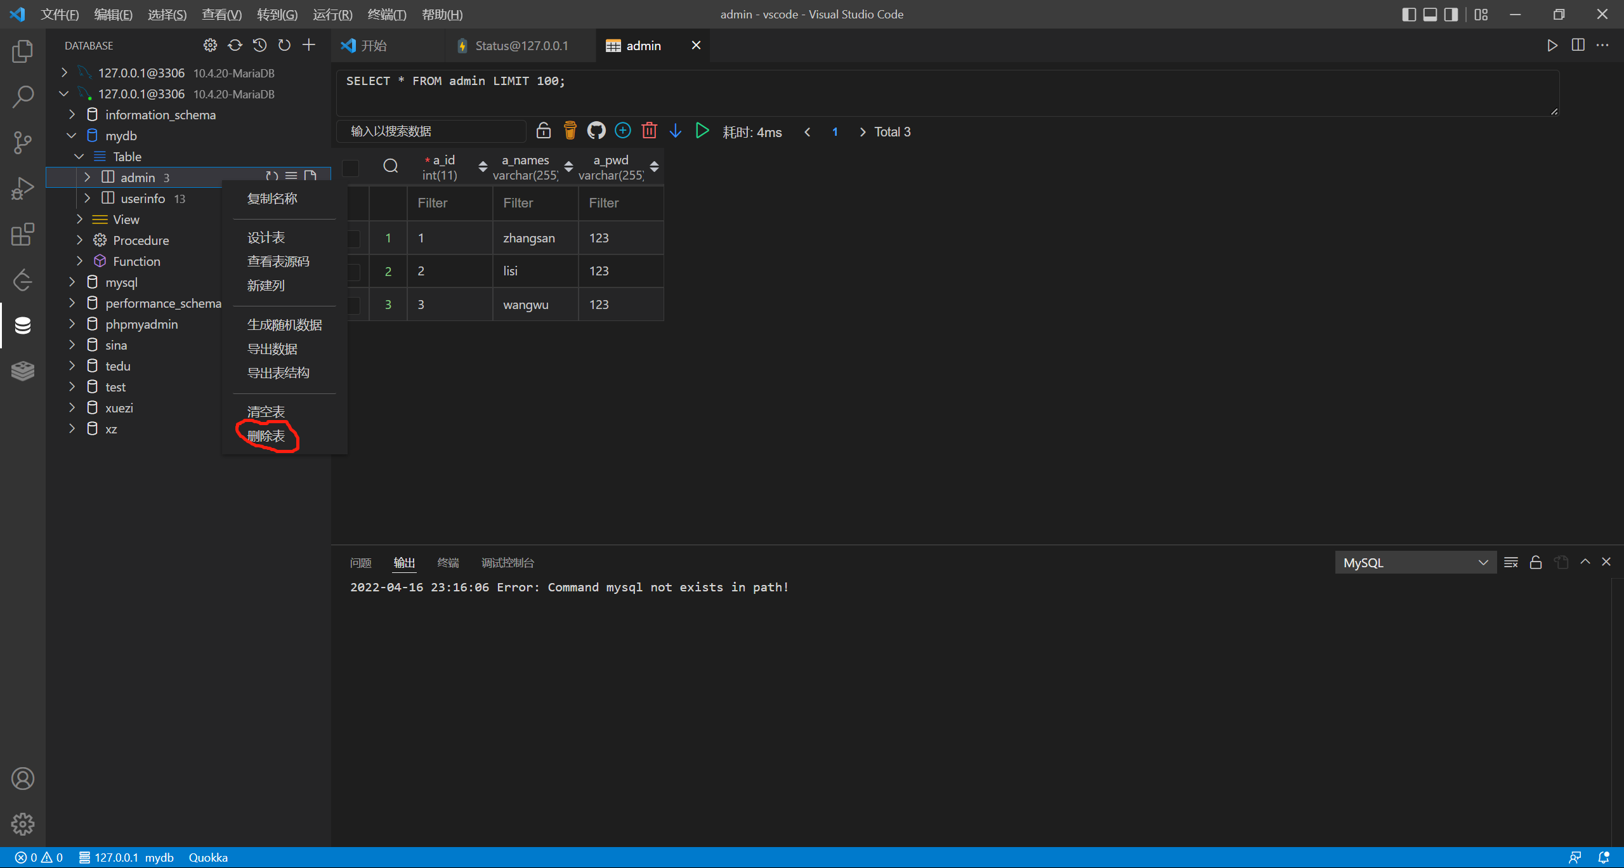Collapse the mydb database node
This screenshot has height=868, width=1624.
click(71, 135)
